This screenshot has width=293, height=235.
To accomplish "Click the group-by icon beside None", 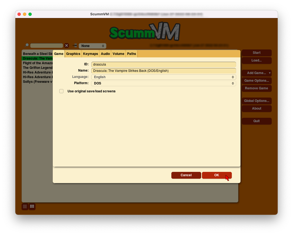I will tap(75, 46).
